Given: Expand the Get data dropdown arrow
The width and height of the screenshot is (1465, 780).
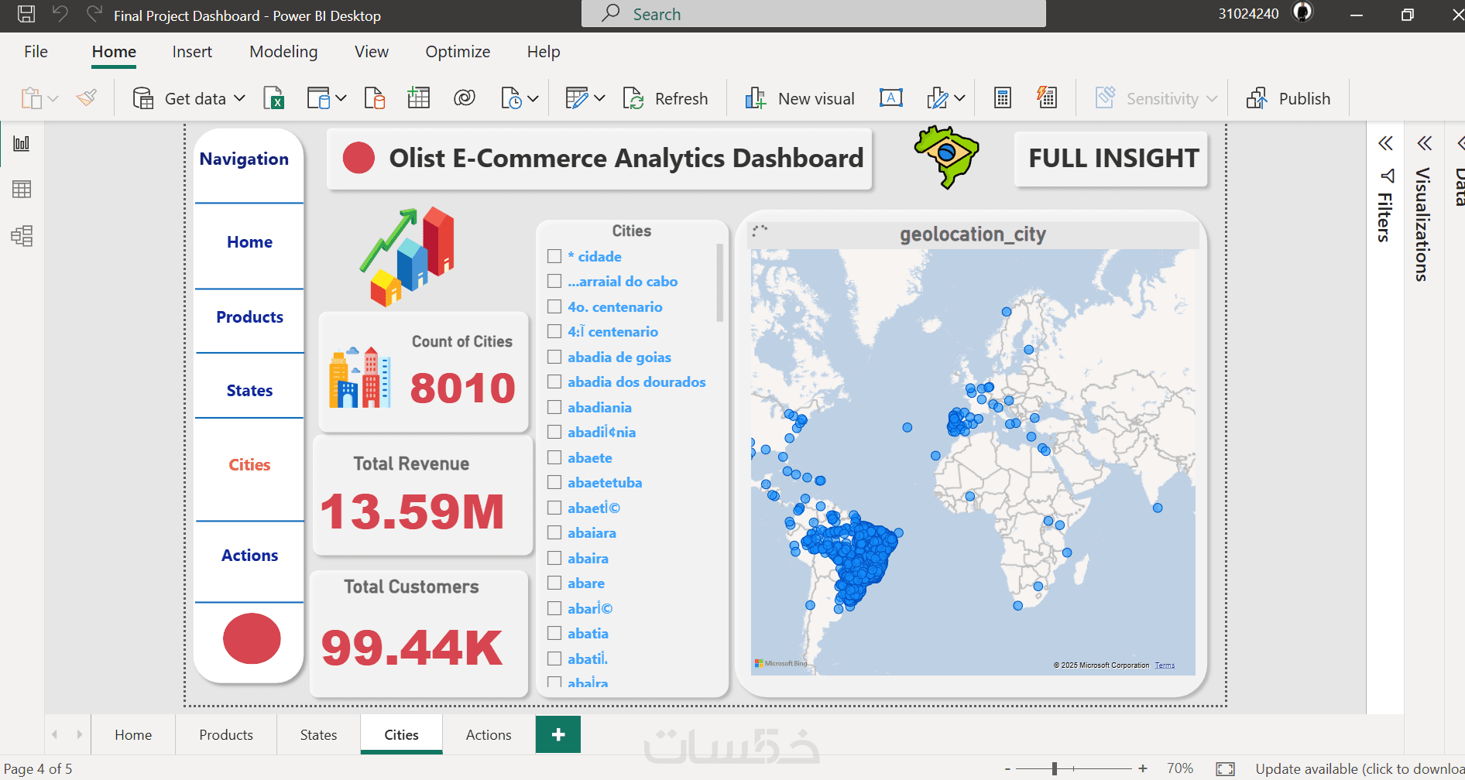Looking at the screenshot, I should [x=240, y=98].
